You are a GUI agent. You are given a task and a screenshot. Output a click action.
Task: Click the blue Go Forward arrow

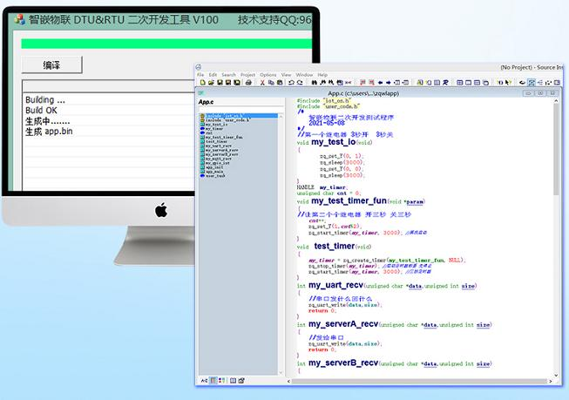click(x=389, y=83)
